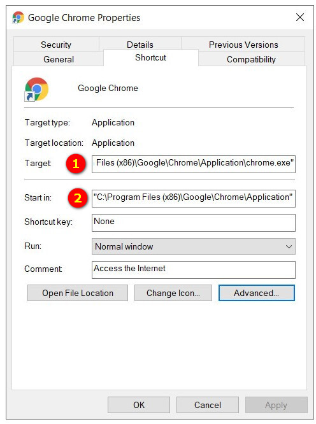Select the General tab

coord(59,59)
